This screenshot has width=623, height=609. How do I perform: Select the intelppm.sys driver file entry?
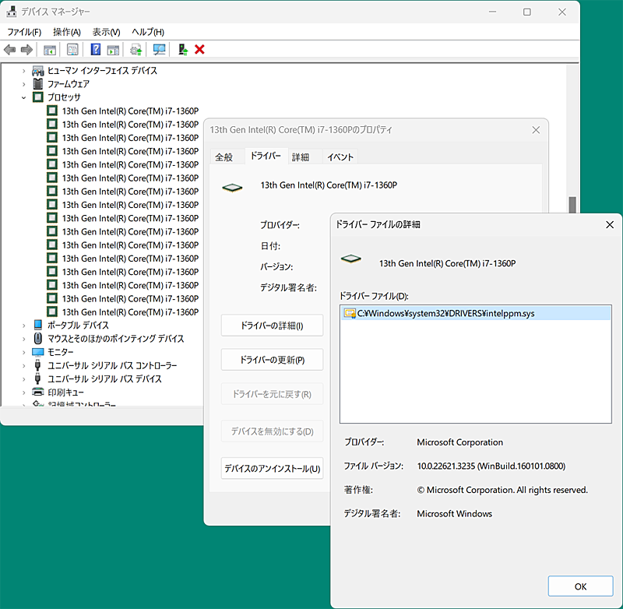(x=476, y=313)
